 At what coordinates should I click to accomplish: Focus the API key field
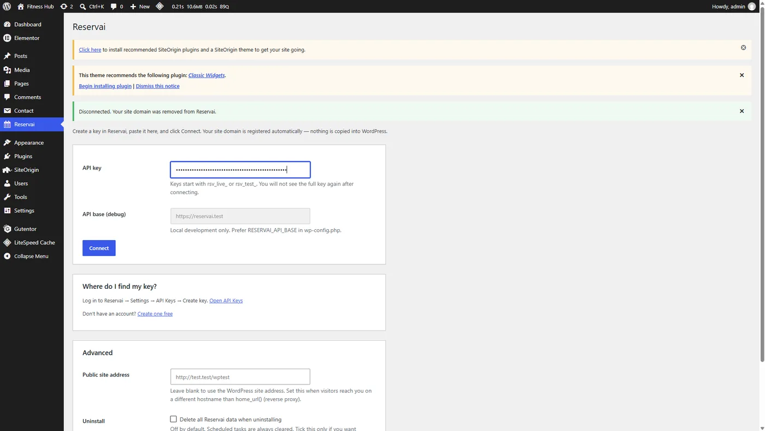tap(240, 170)
